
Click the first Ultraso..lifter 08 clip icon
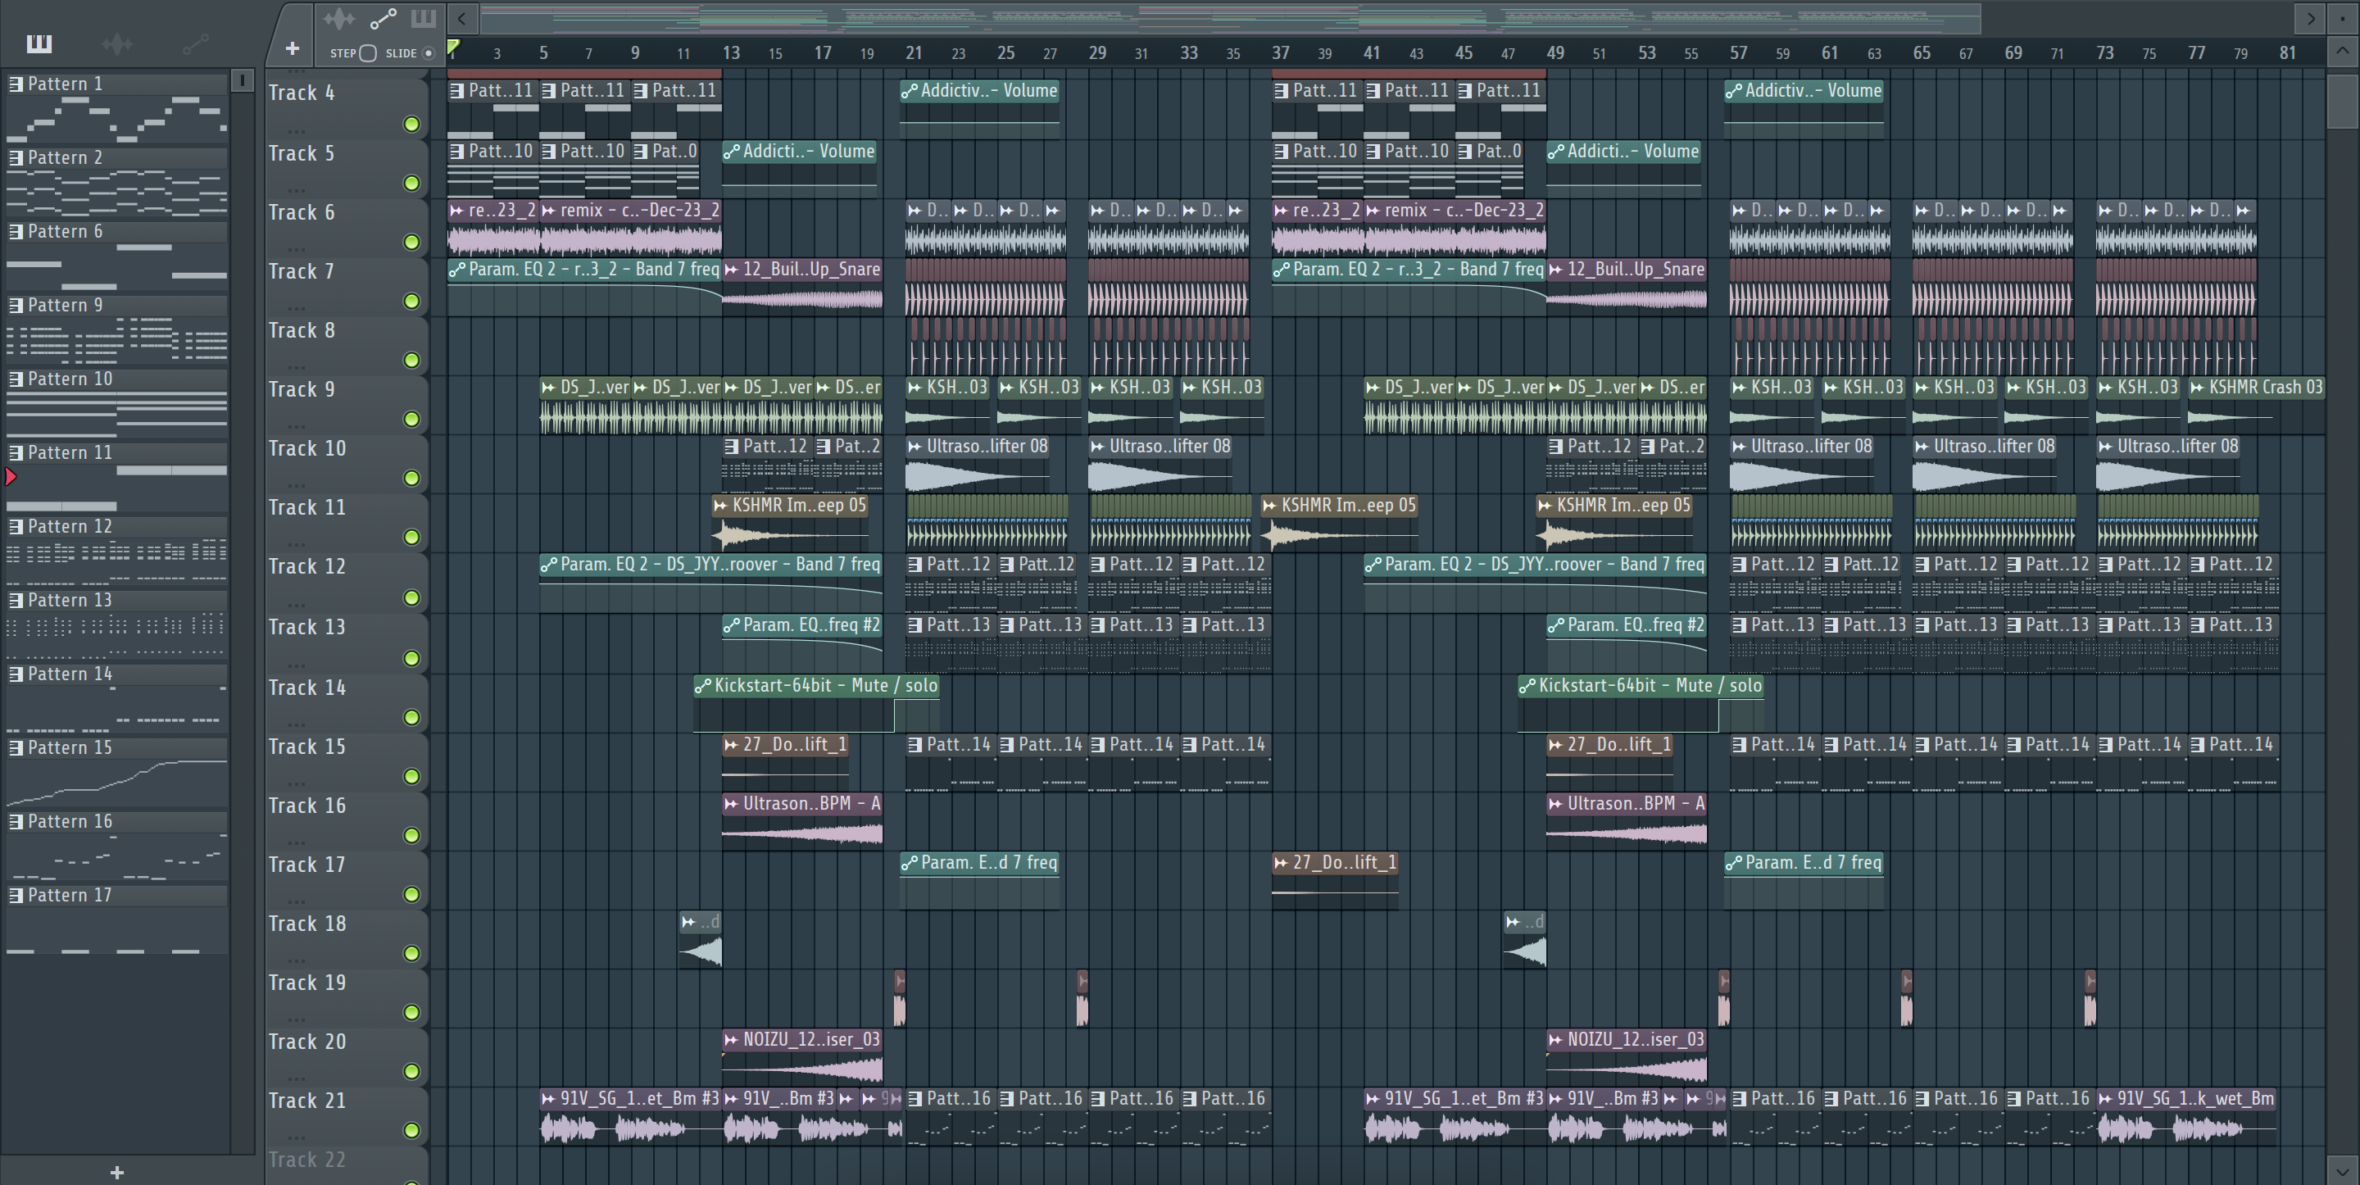point(914,447)
